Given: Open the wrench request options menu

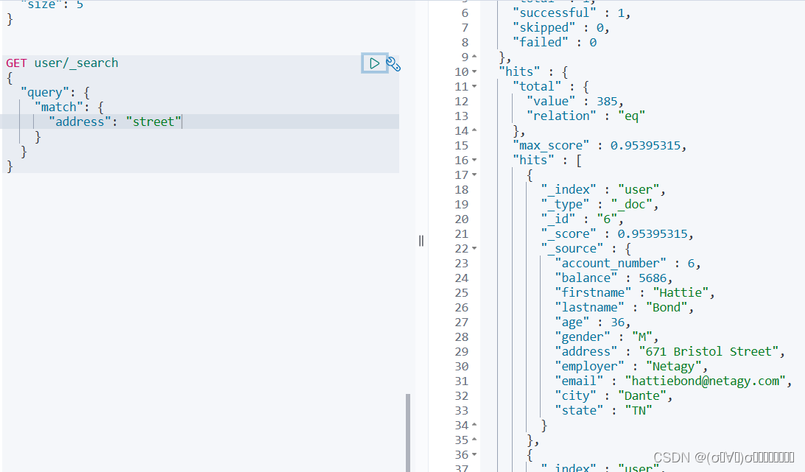Looking at the screenshot, I should 393,64.
